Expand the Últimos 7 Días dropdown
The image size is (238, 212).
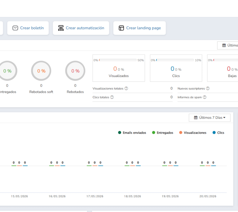pos(209,118)
